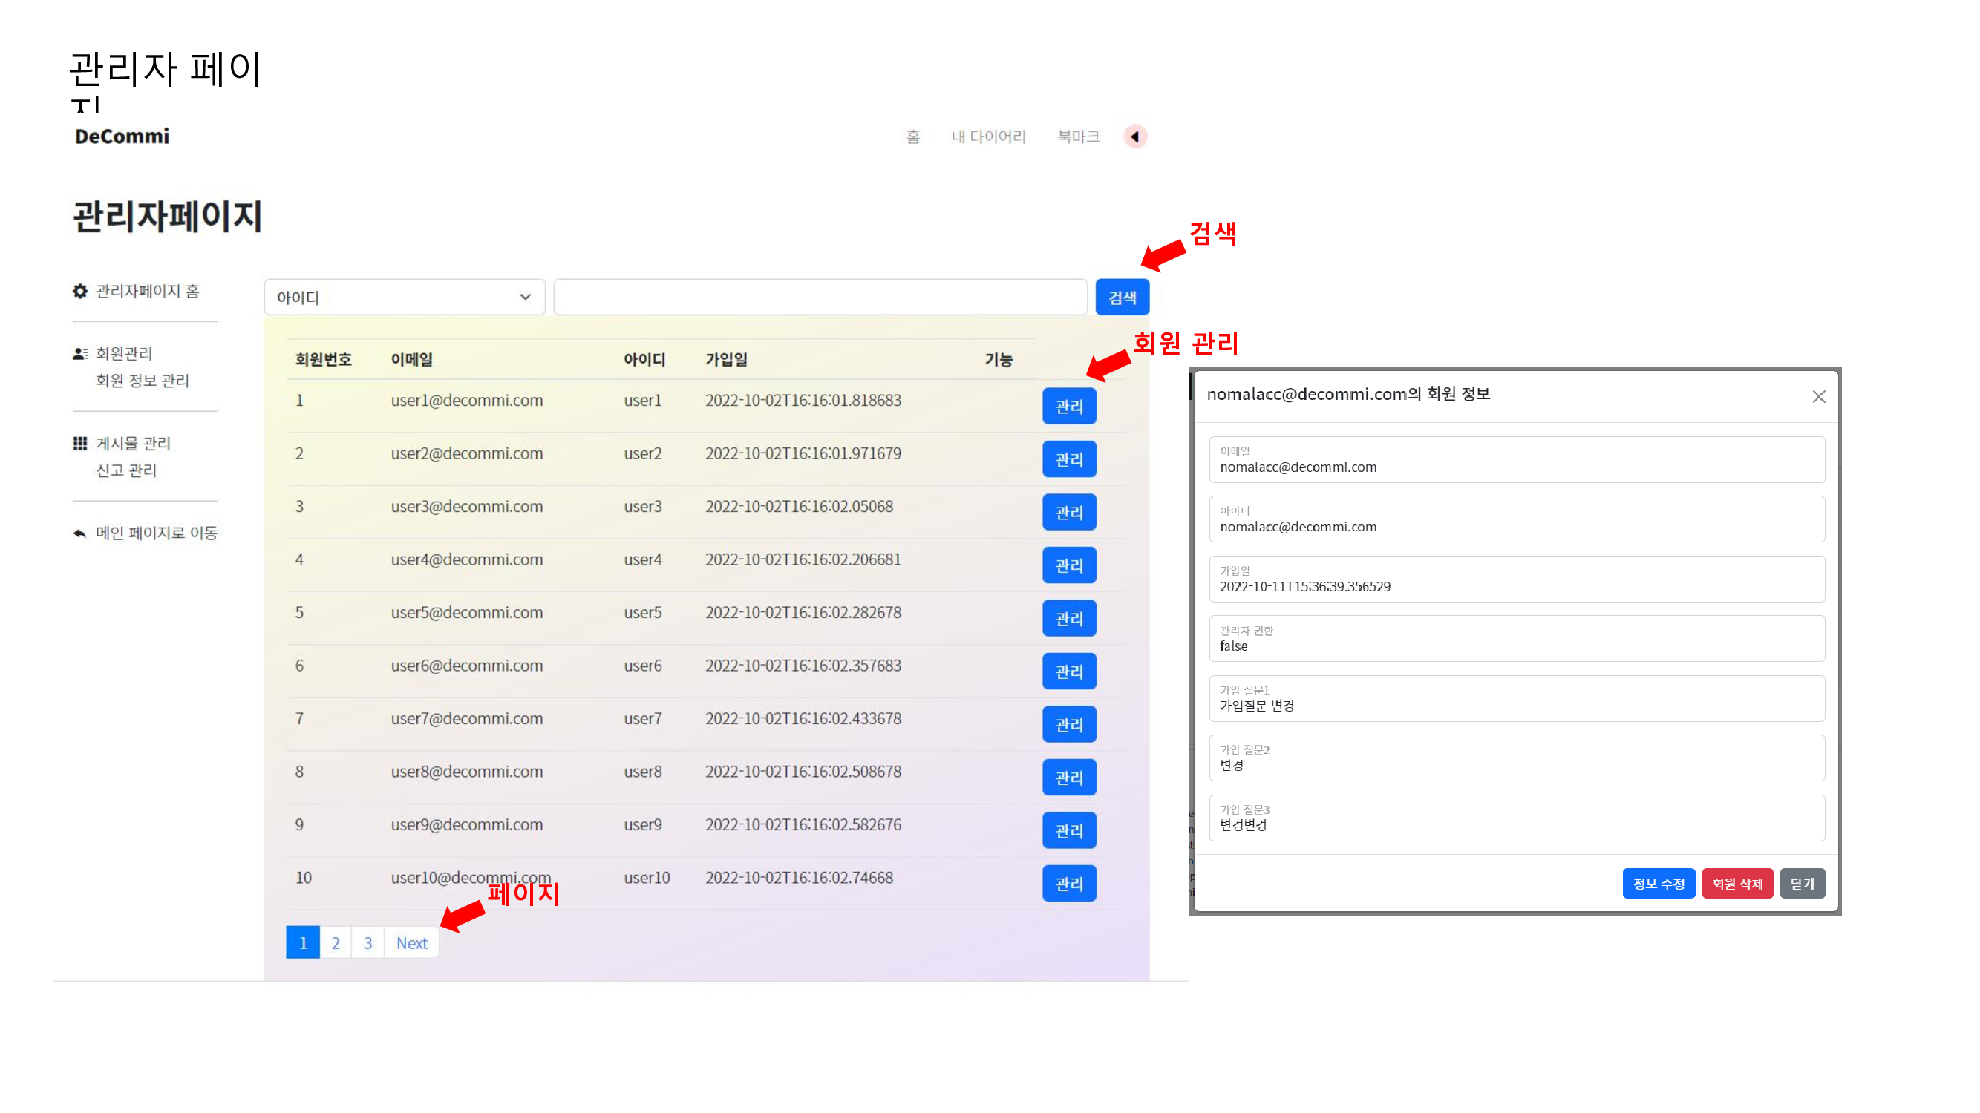Click the 정보 수정 button in the dialog
This screenshot has height=1113, width=1980.
[1659, 883]
